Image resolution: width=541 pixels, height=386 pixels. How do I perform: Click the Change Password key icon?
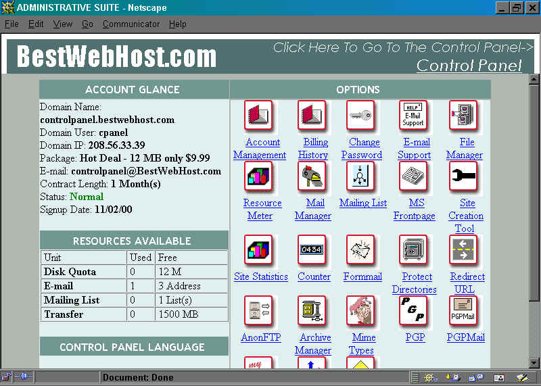point(360,115)
